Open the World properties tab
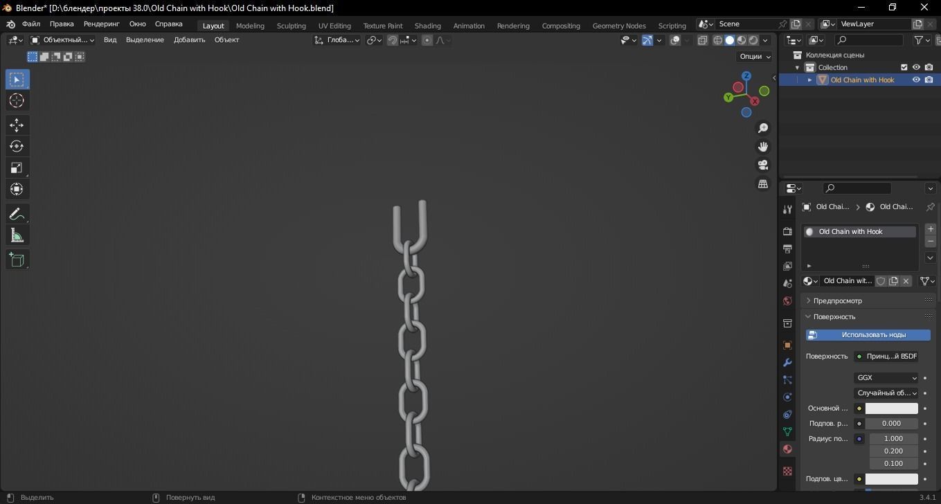The image size is (941, 504). point(787,301)
